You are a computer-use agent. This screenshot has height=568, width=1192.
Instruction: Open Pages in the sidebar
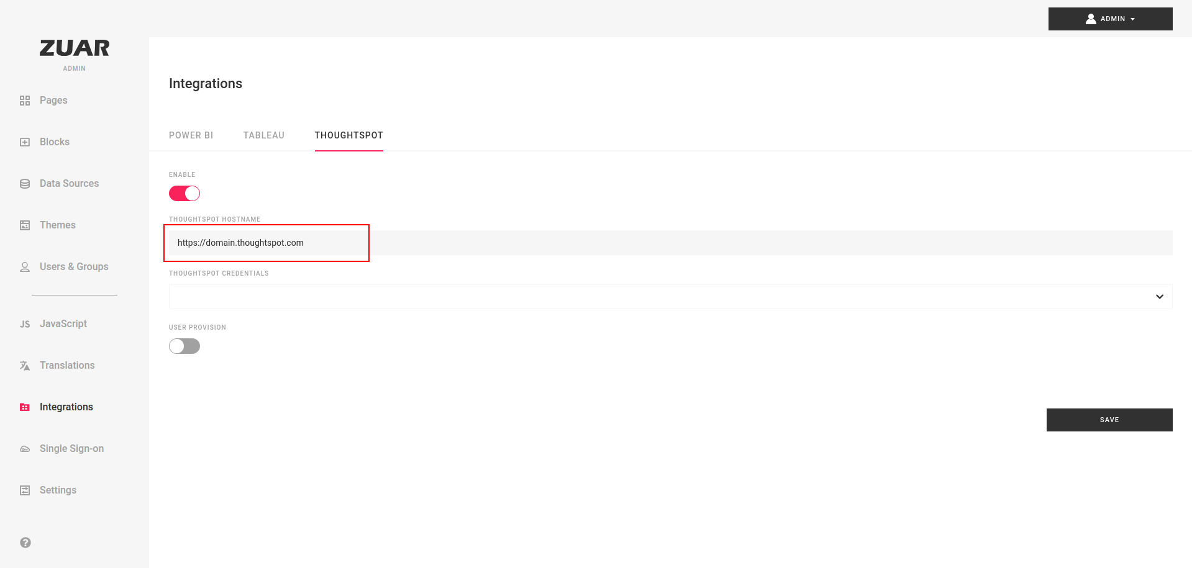click(53, 101)
